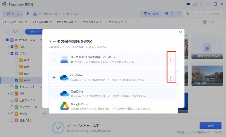Open the MP4_2839195648 video thumbnail

pos(207,47)
